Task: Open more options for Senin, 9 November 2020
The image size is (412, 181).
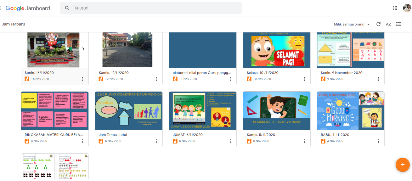Action: point(378,79)
